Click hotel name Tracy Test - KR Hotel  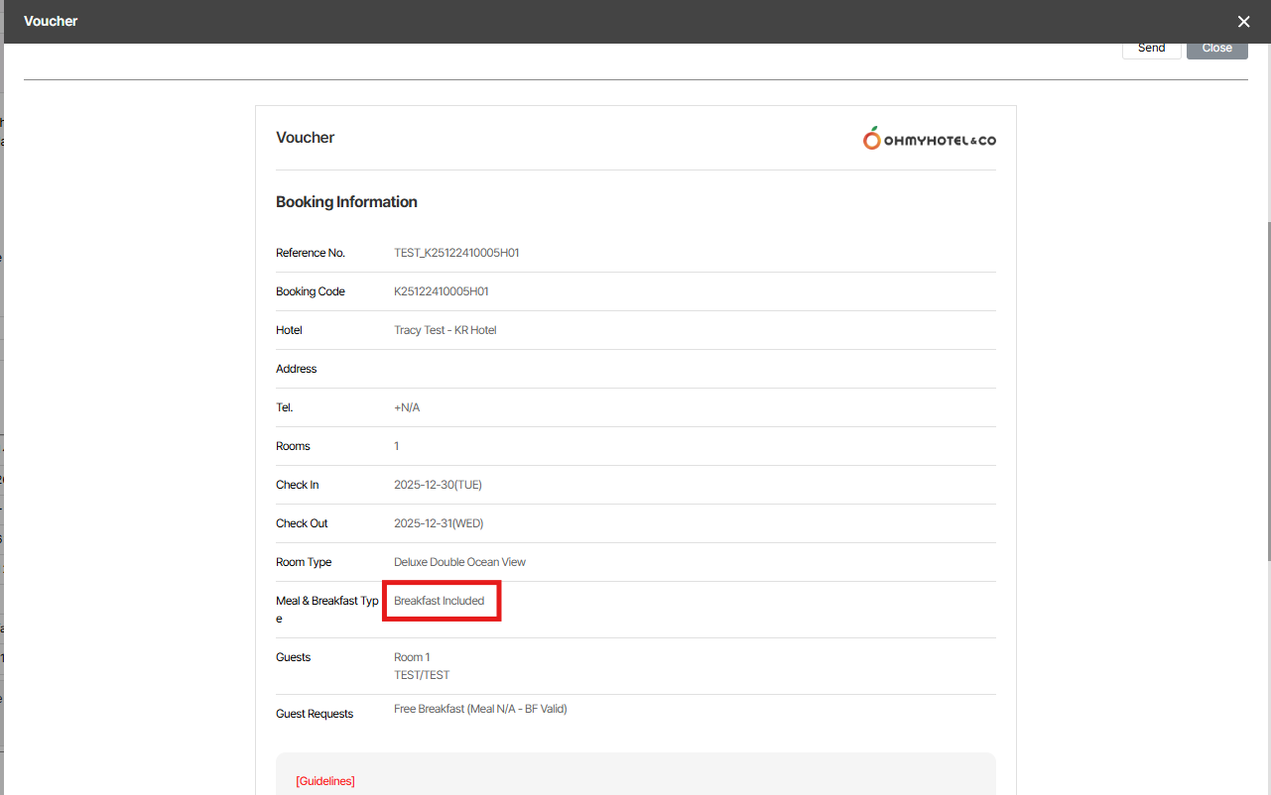[445, 330]
